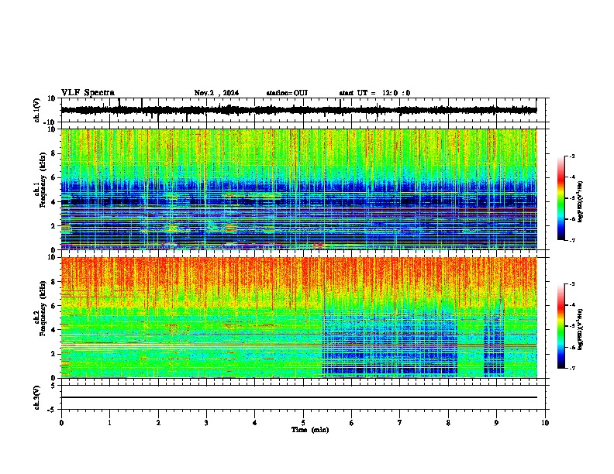
Task: Click time-axis tick label "1"
Action: [x=109, y=423]
